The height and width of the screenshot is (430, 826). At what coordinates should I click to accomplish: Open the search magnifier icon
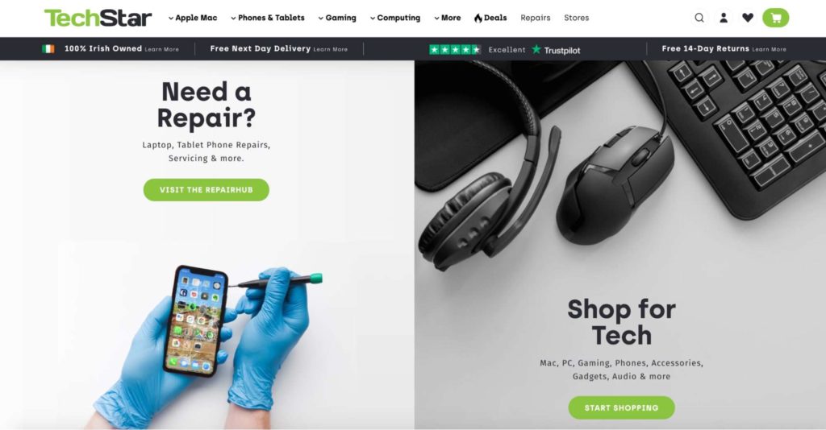coord(699,18)
